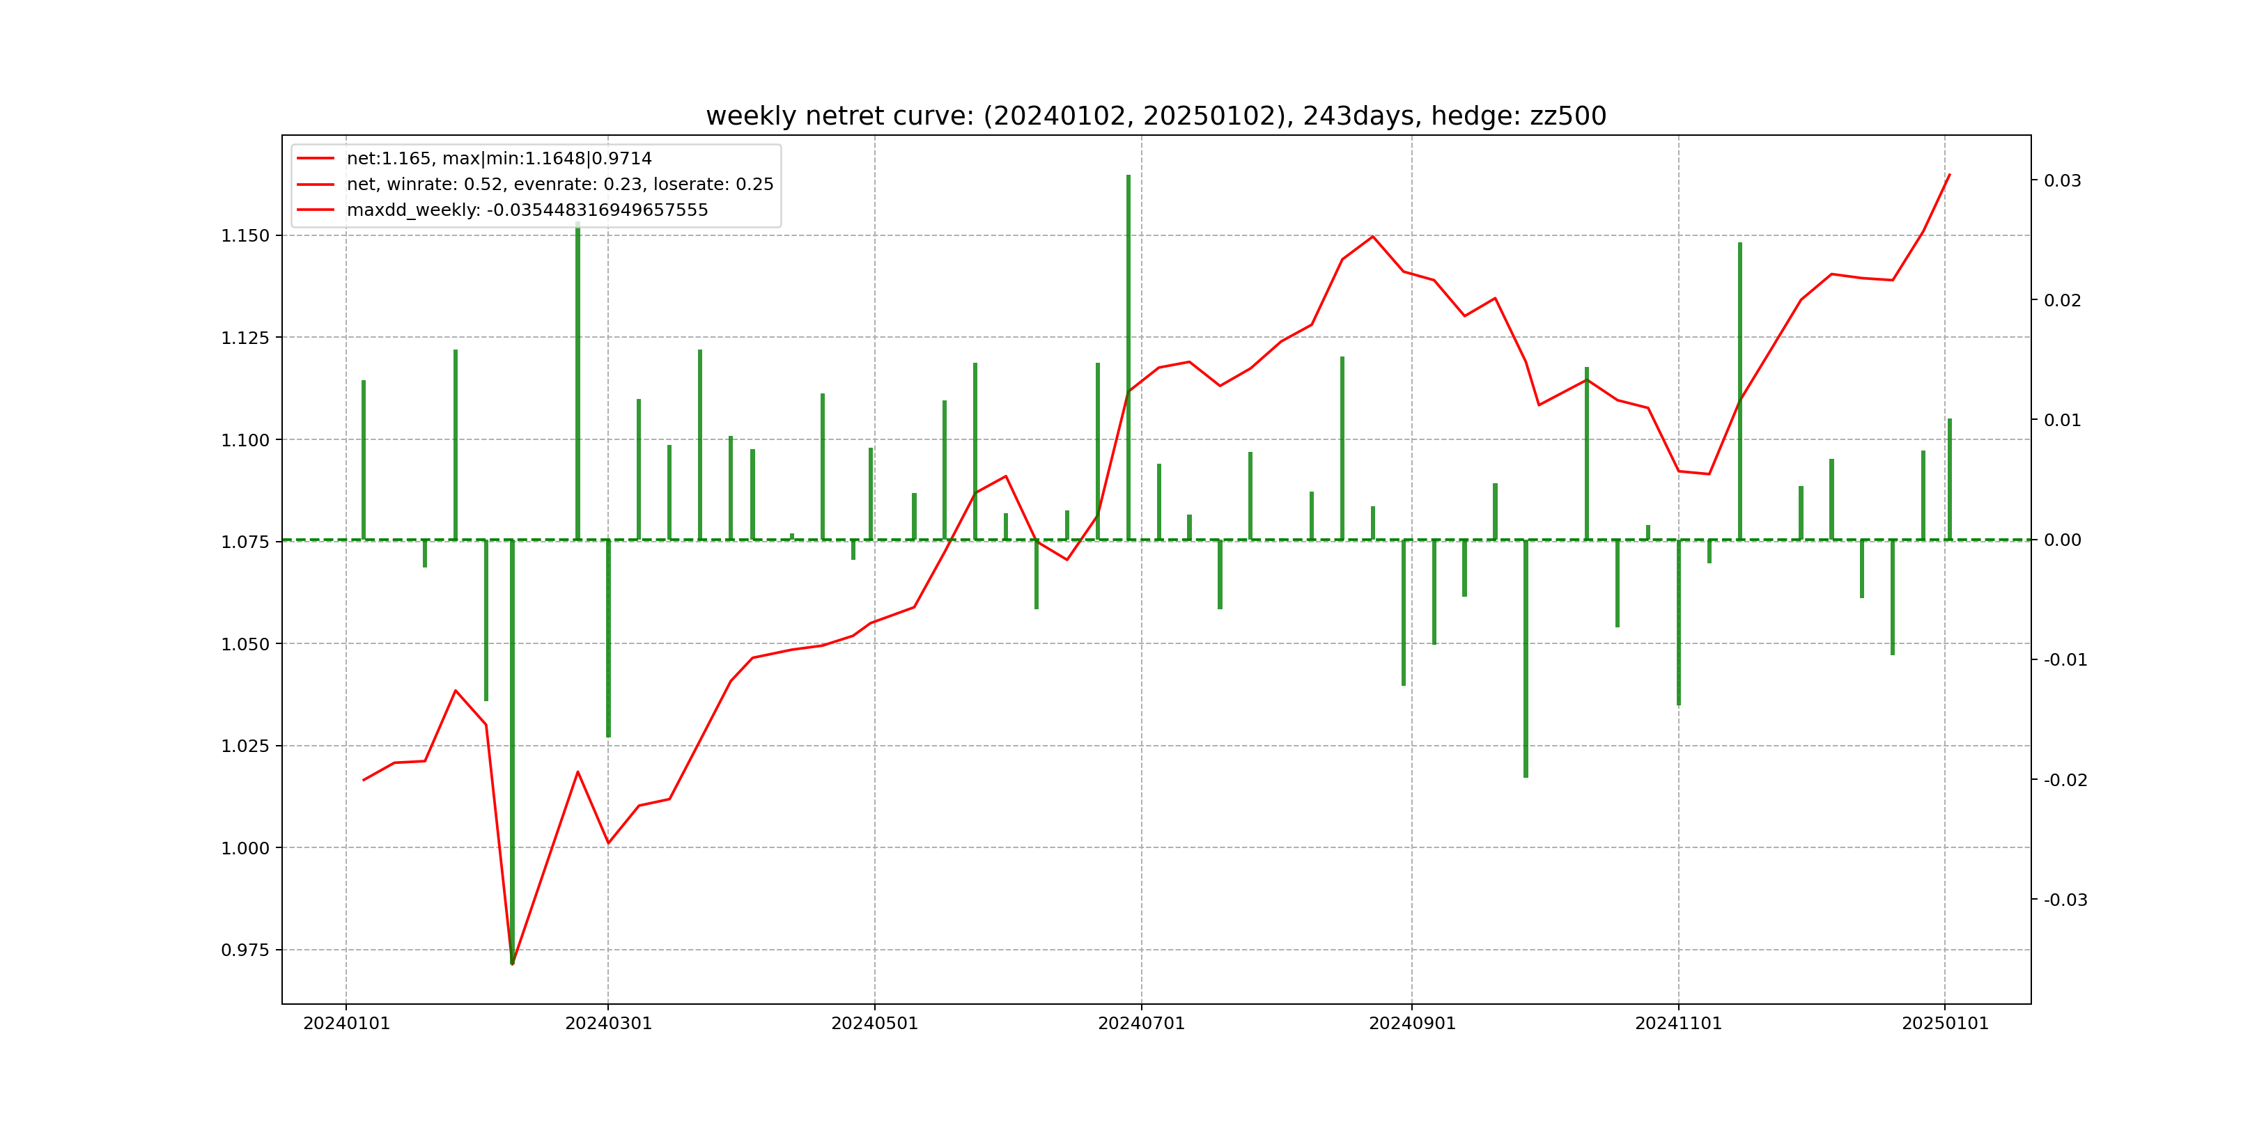Click red line swatch beside net:1.165 legend
The height and width of the screenshot is (1128, 2257).
[x=316, y=159]
